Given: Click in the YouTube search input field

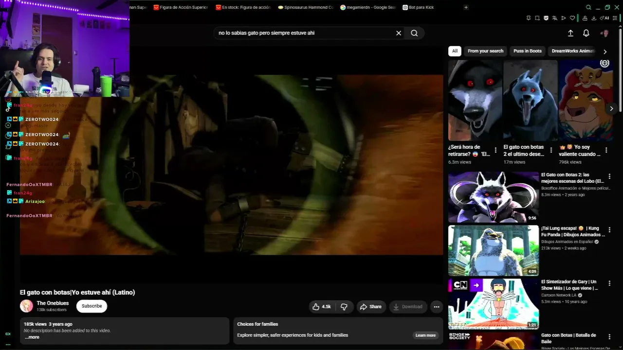Looking at the screenshot, I should (305, 33).
